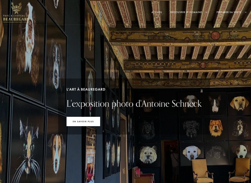Click the orange chow chow portrait

216,128
